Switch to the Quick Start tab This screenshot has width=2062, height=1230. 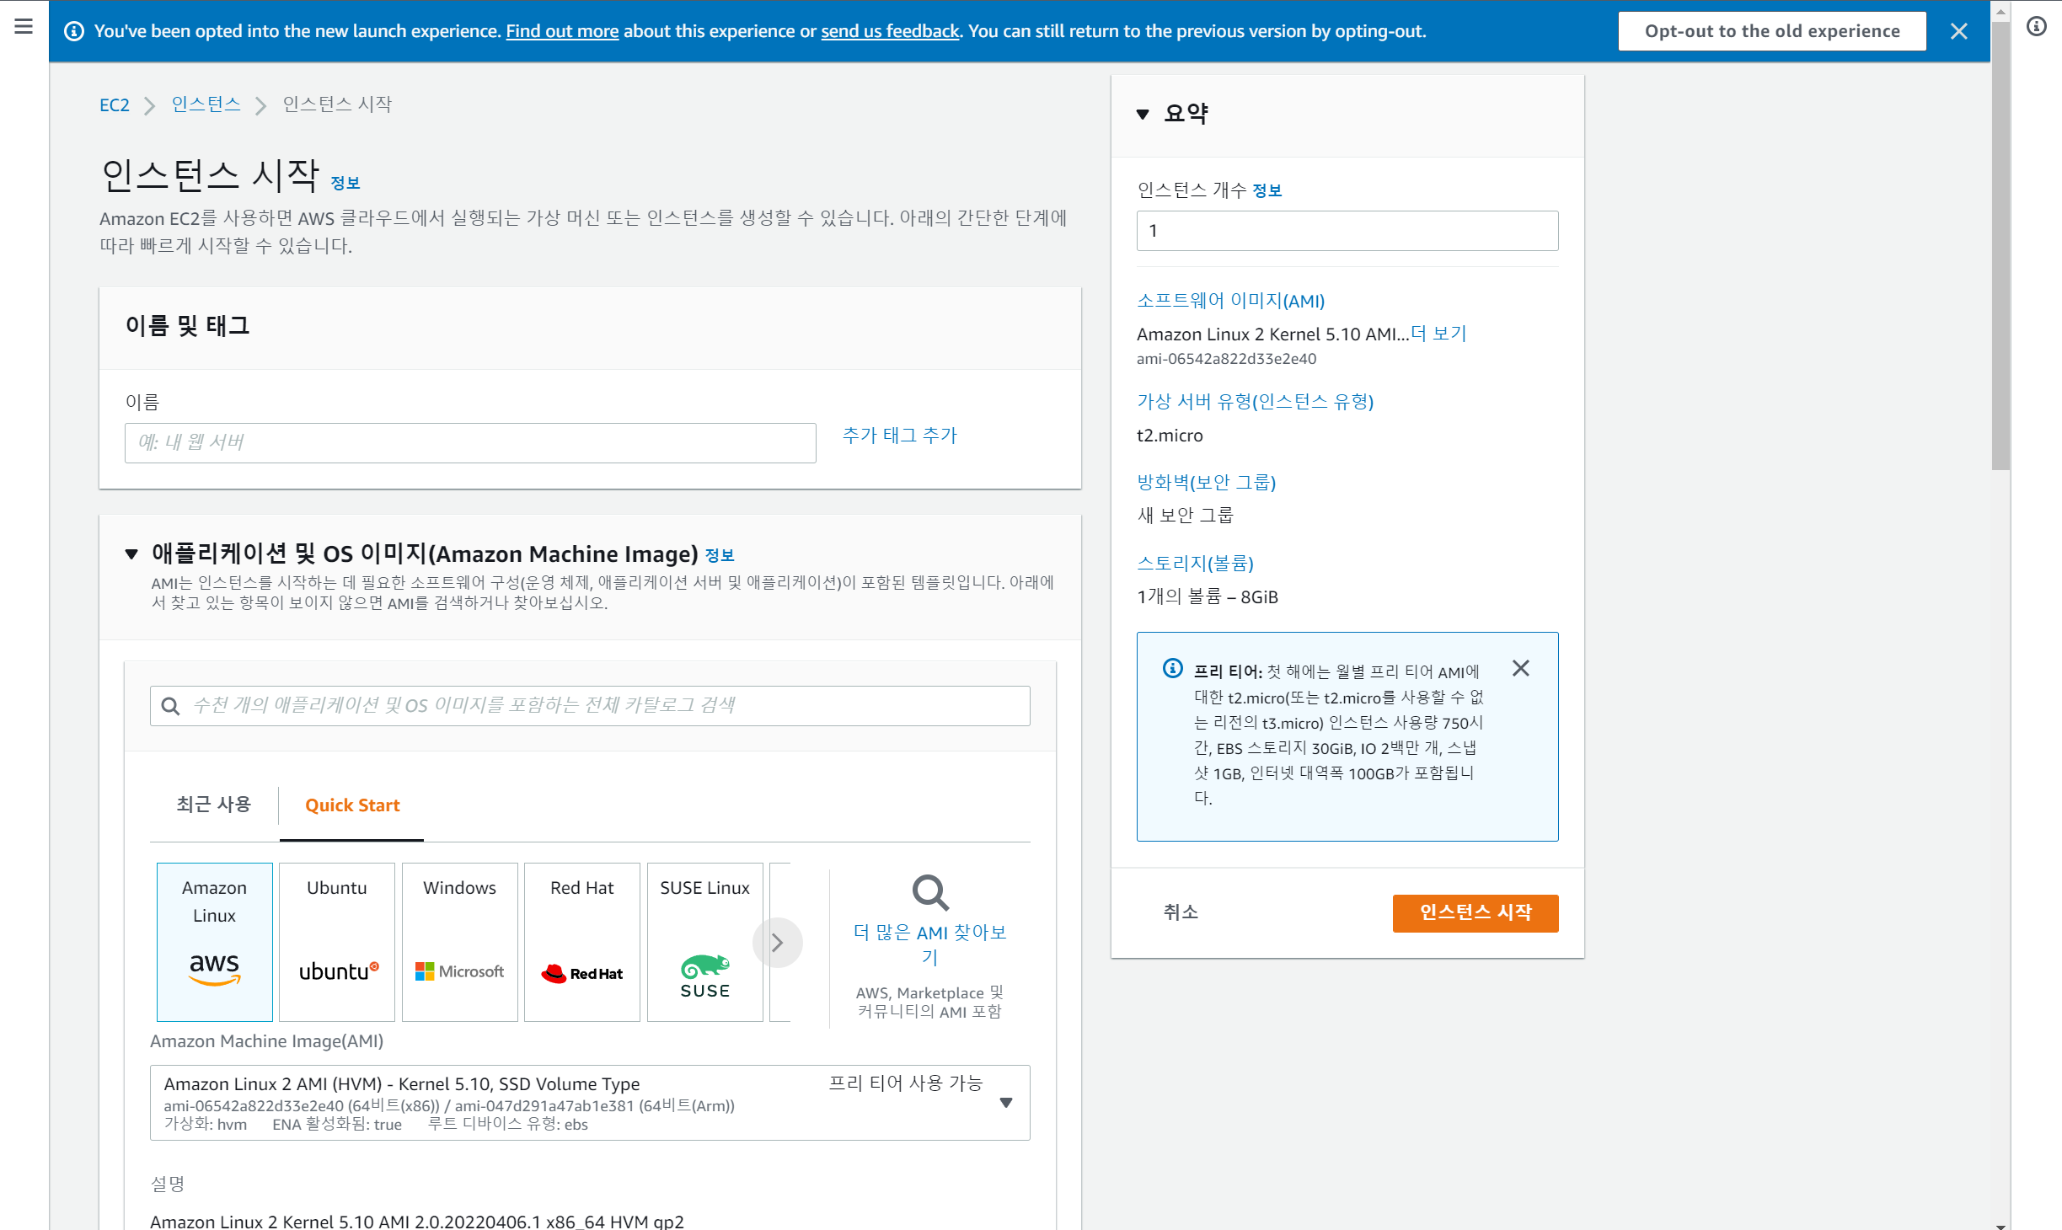(352, 805)
